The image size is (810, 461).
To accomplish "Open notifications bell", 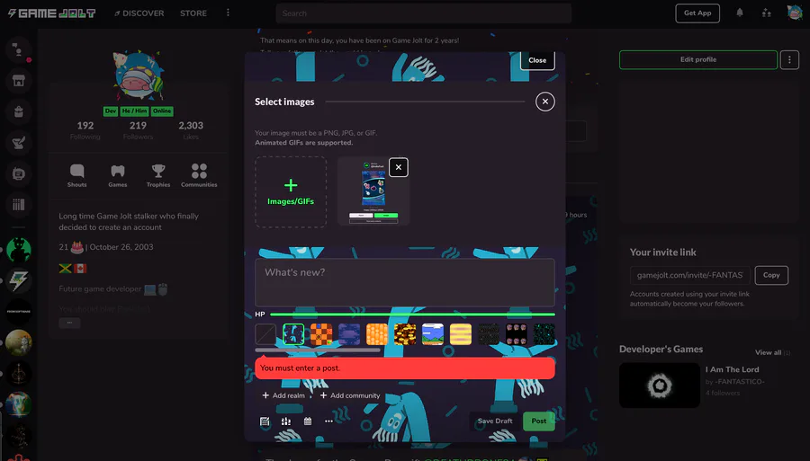I will tap(740, 13).
